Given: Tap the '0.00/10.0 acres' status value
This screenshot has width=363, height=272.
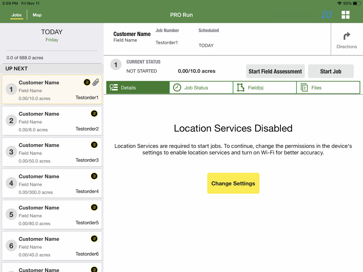Looking at the screenshot, I should click(196, 71).
